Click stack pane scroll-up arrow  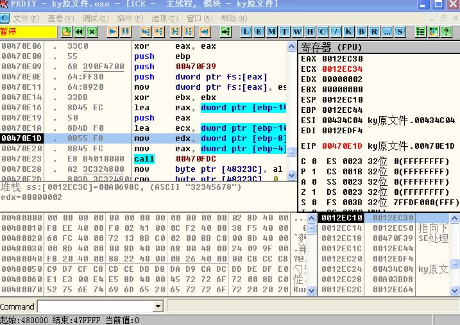point(454,218)
